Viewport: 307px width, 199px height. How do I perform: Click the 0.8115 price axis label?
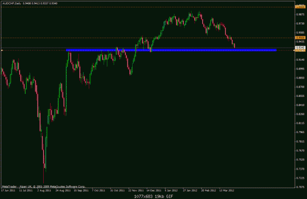[301, 123]
